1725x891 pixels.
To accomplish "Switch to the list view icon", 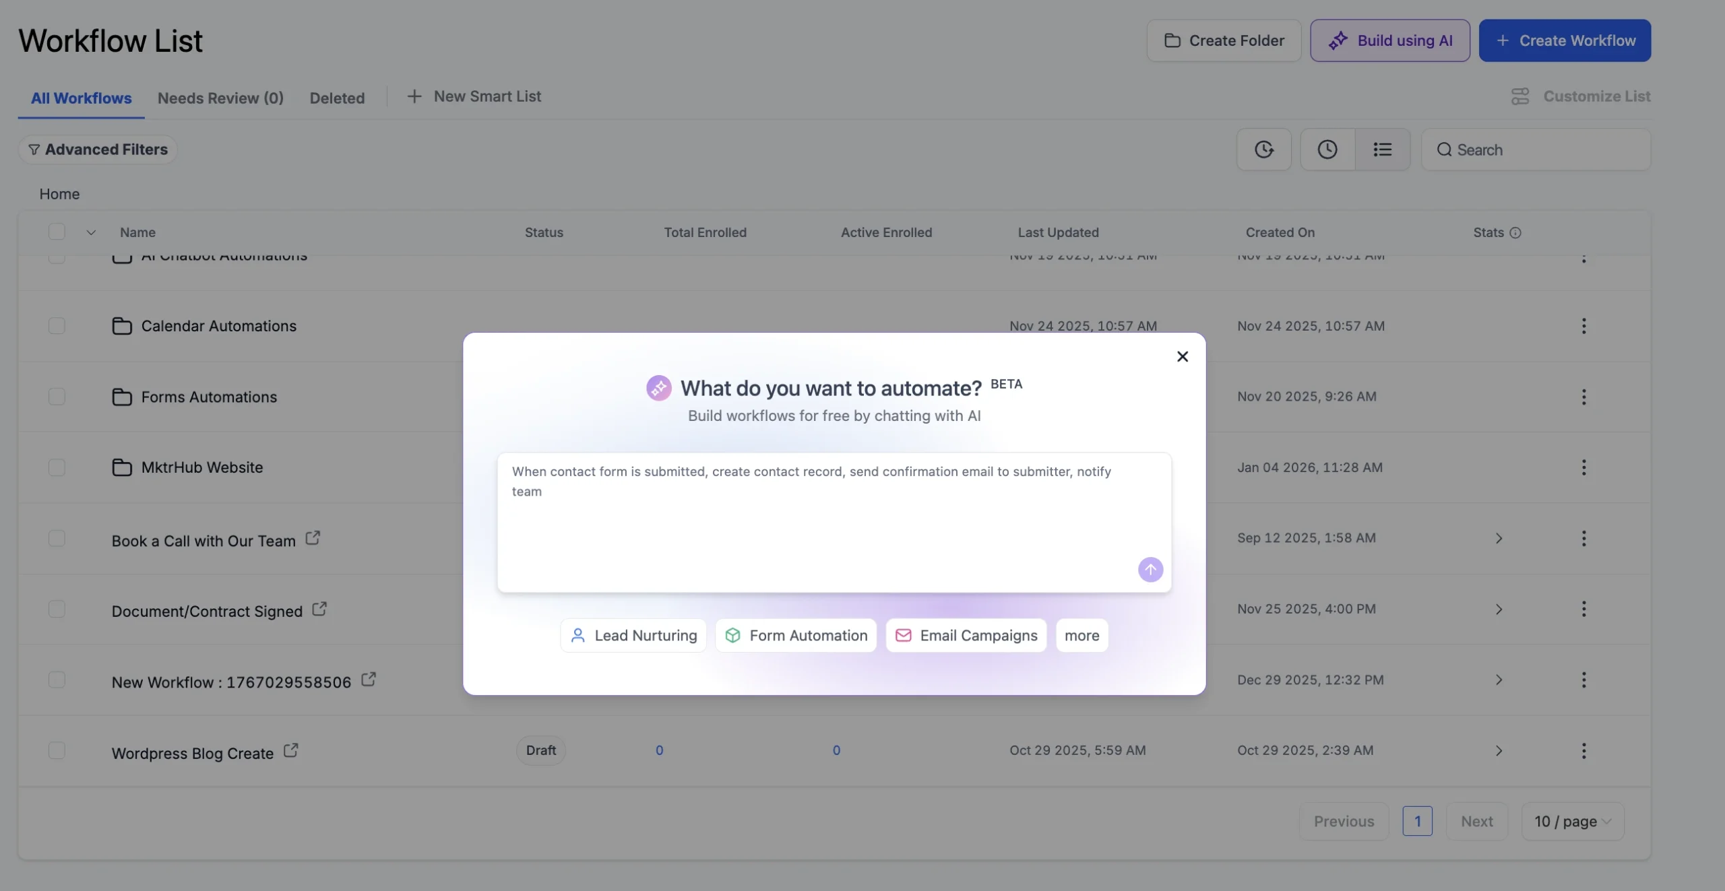I will 1383,150.
